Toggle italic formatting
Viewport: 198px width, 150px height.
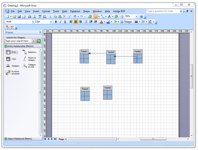pos(61,22)
